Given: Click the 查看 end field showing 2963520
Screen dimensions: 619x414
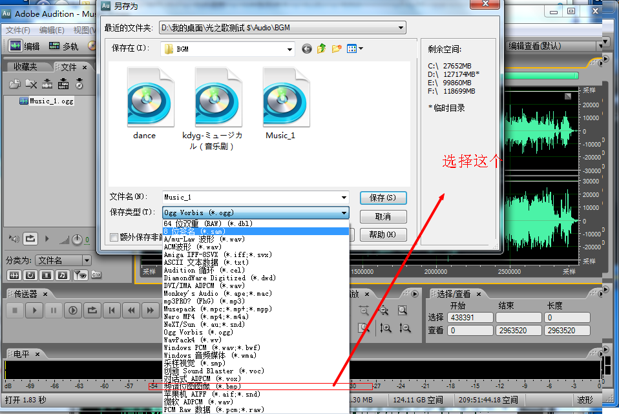Looking at the screenshot, I should coord(519,330).
